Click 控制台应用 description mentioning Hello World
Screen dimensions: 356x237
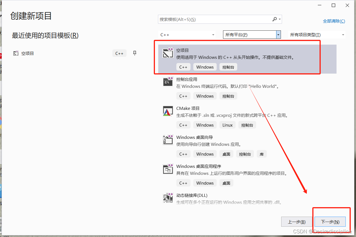[x=228, y=86]
